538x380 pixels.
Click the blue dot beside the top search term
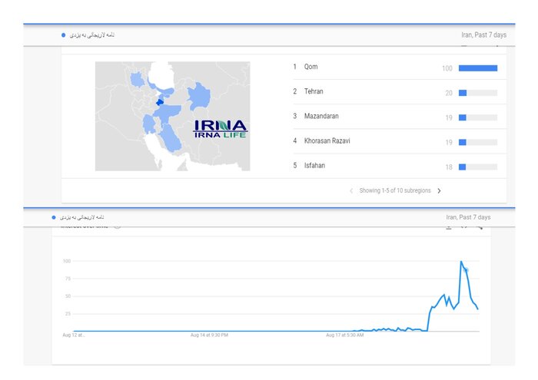[63, 35]
